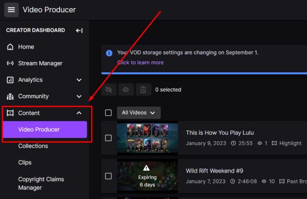This screenshot has height=199, width=307.
Task: Open Community menu item
Action: pos(33,96)
